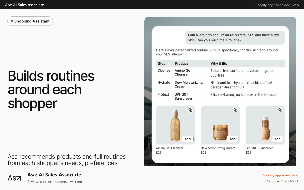Viewport: 304px width, 190px height.
Task: Click compare icon on Amino Gel Cleanser card
Action: [x=190, y=110]
